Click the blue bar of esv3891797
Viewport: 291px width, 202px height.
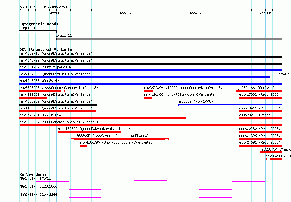tap(150, 70)
